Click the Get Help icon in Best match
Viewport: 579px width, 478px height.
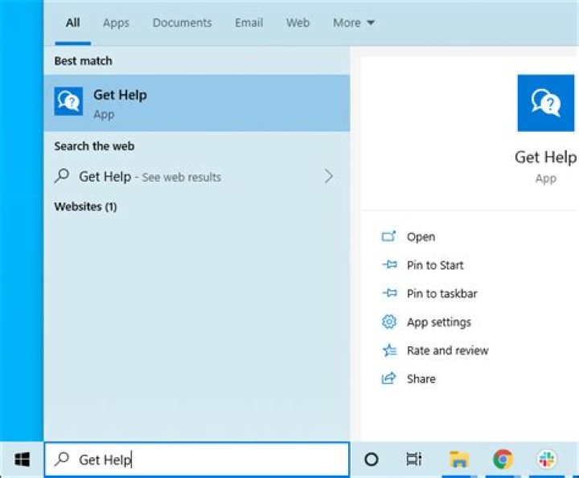pos(68,103)
